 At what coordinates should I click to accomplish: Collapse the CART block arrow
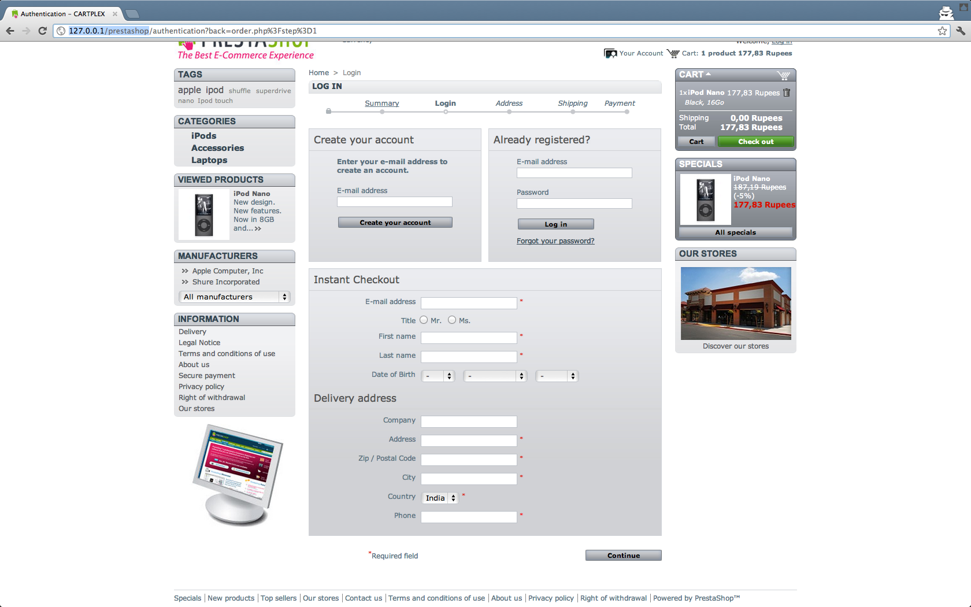click(708, 74)
